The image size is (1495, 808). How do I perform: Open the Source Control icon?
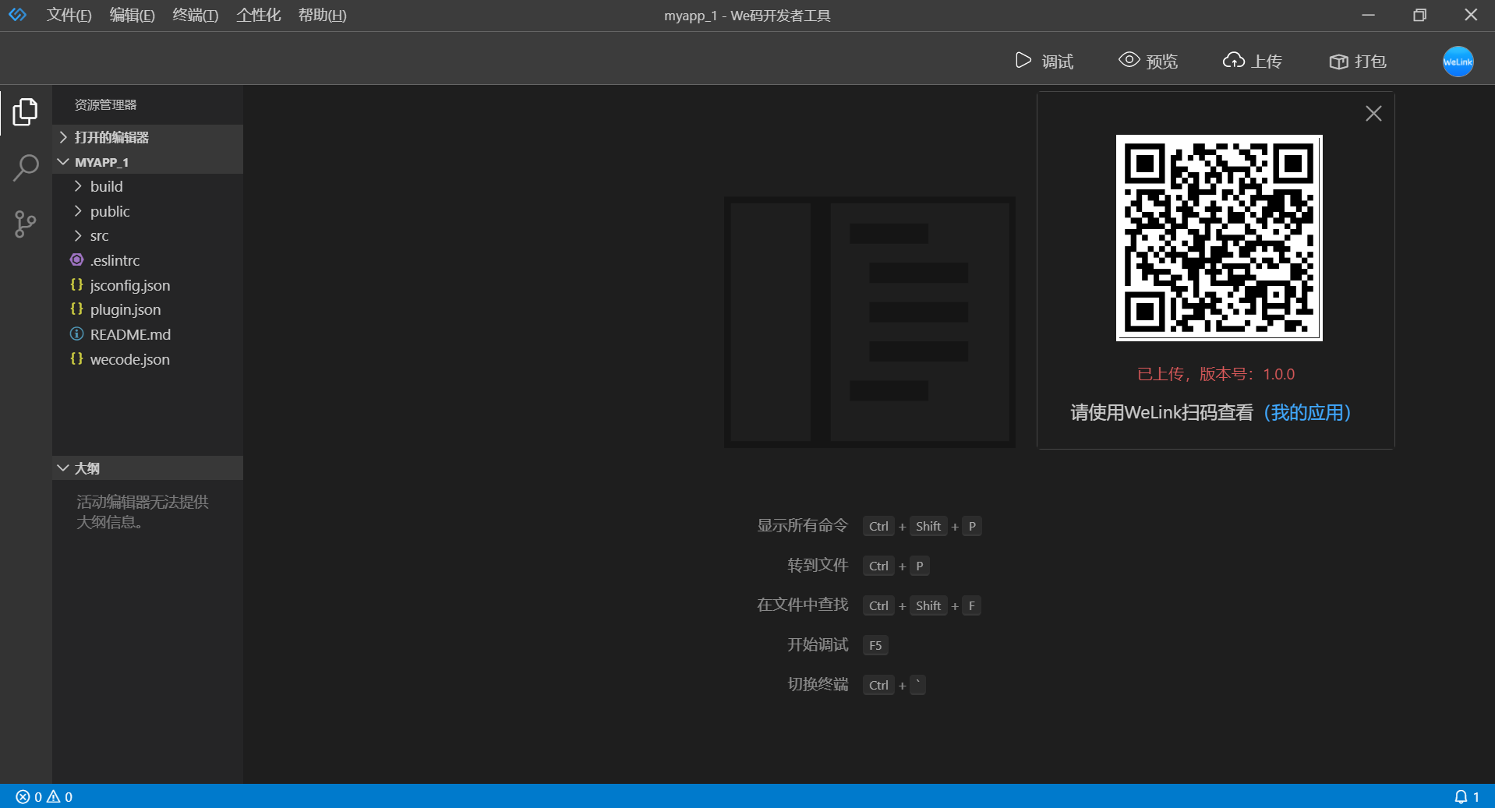click(x=25, y=224)
